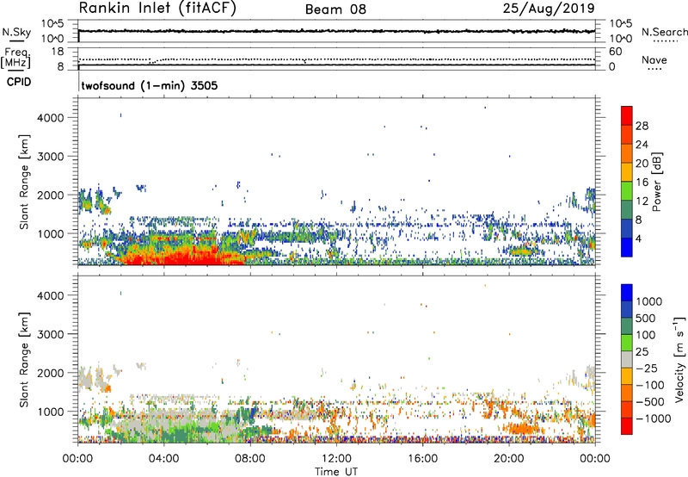Click the '12:00' time tick label
Viewport: 688px width, 477px height.
336,459
